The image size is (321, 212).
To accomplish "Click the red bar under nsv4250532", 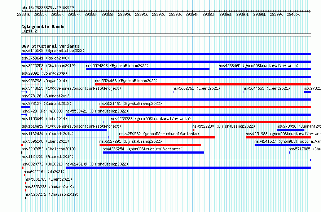I will pyautogui.click(x=167, y=137).
